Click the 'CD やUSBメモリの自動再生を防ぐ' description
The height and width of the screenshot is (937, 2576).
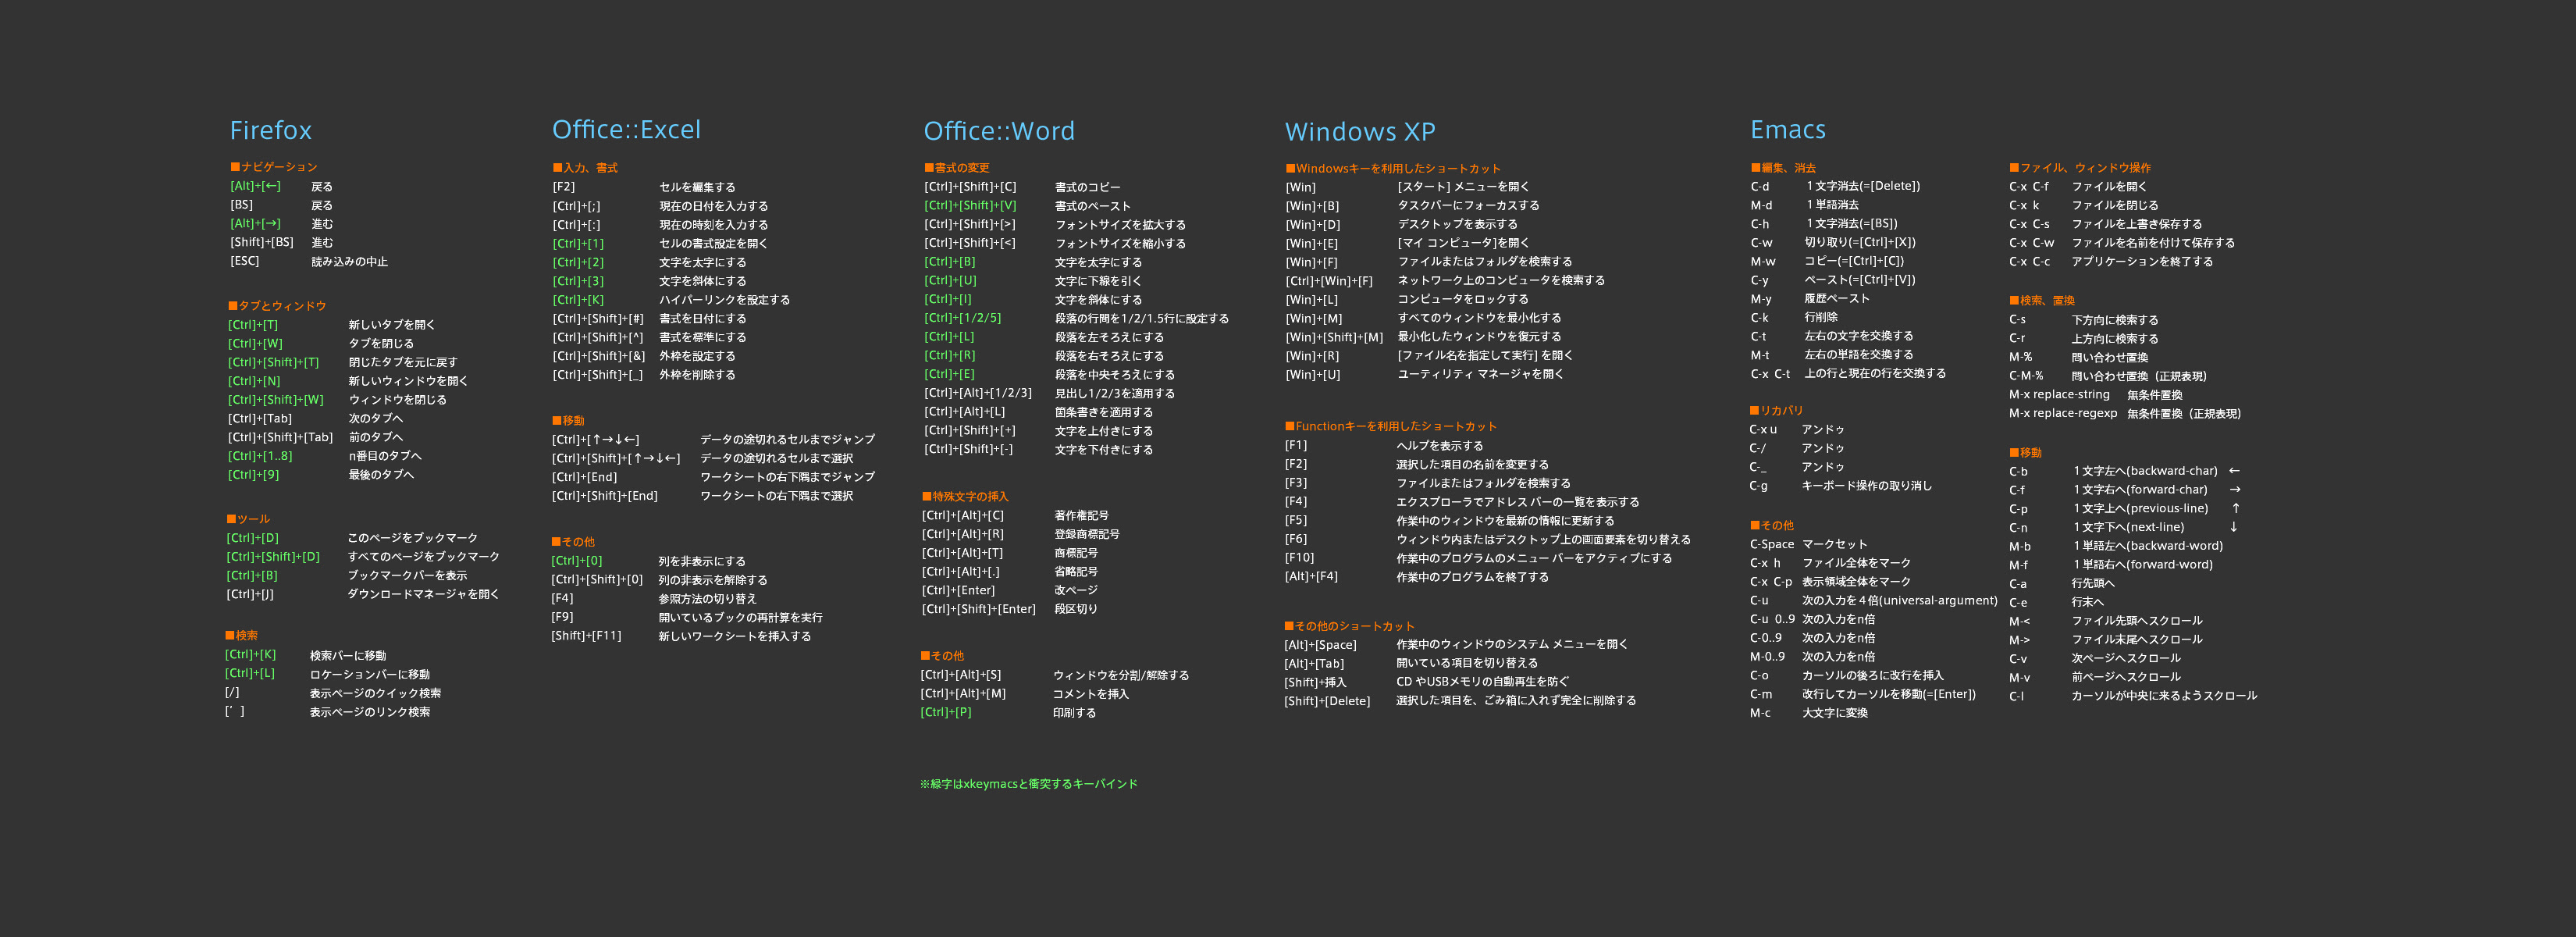[x=1482, y=682]
